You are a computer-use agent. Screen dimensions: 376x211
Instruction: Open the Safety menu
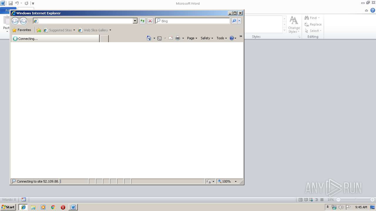pyautogui.click(x=207, y=38)
